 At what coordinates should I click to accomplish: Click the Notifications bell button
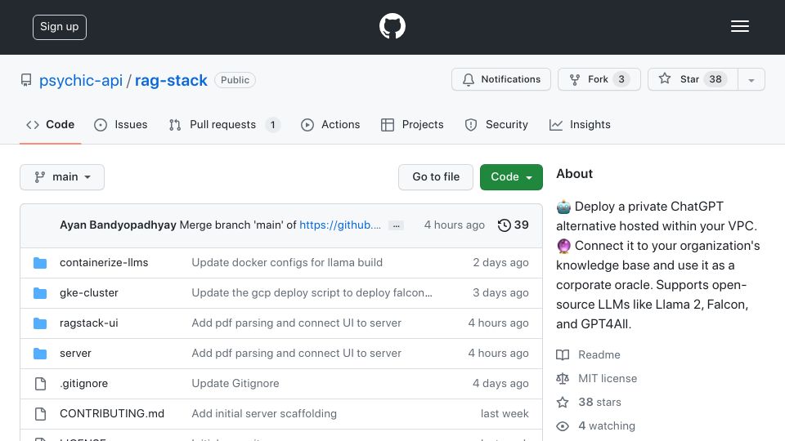click(x=501, y=79)
